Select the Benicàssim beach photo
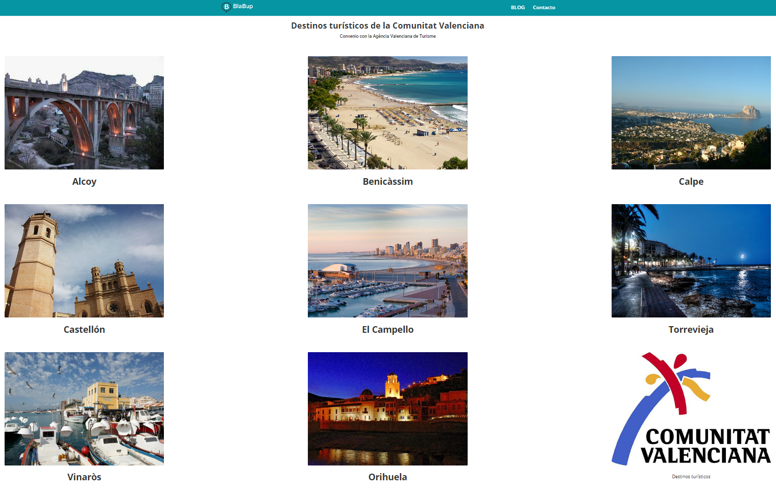This screenshot has width=776, height=491. [387, 113]
